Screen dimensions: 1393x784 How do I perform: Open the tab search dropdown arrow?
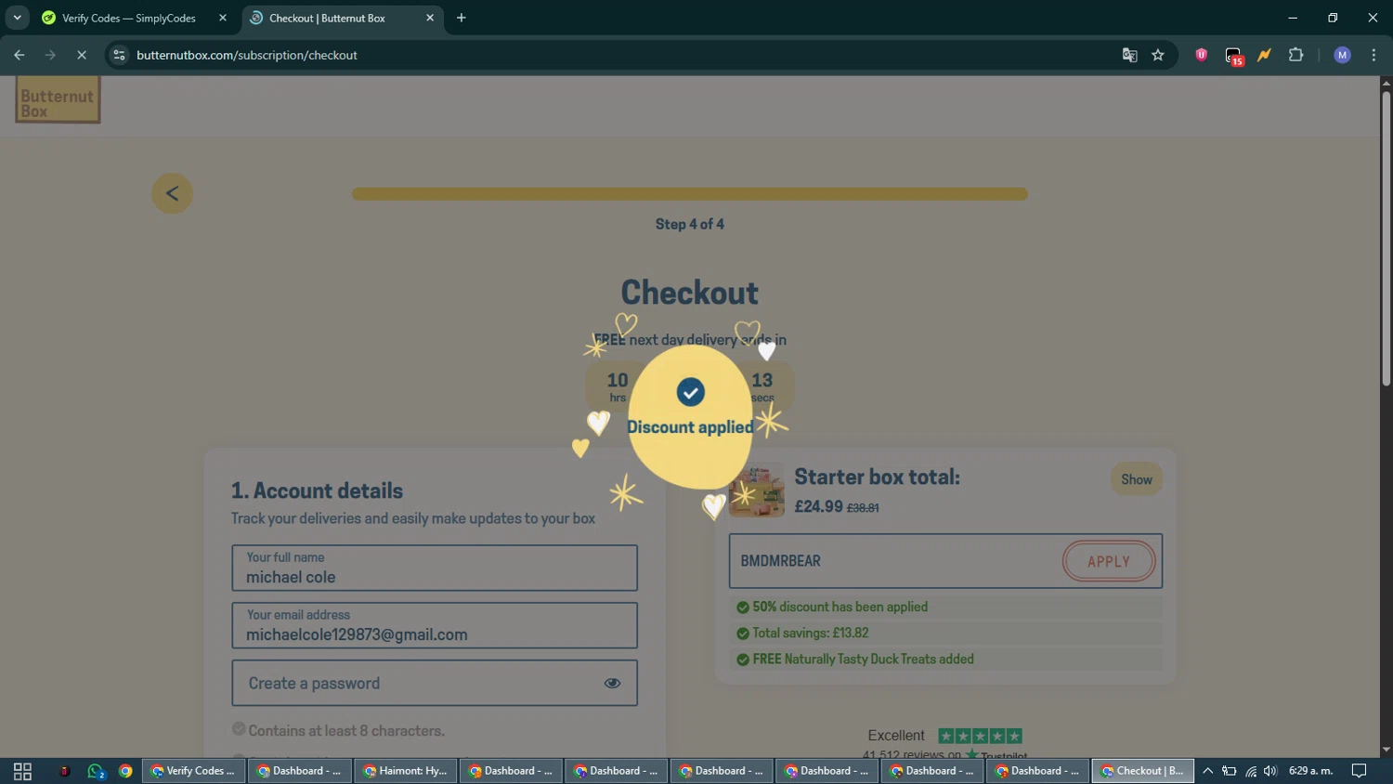click(x=17, y=18)
